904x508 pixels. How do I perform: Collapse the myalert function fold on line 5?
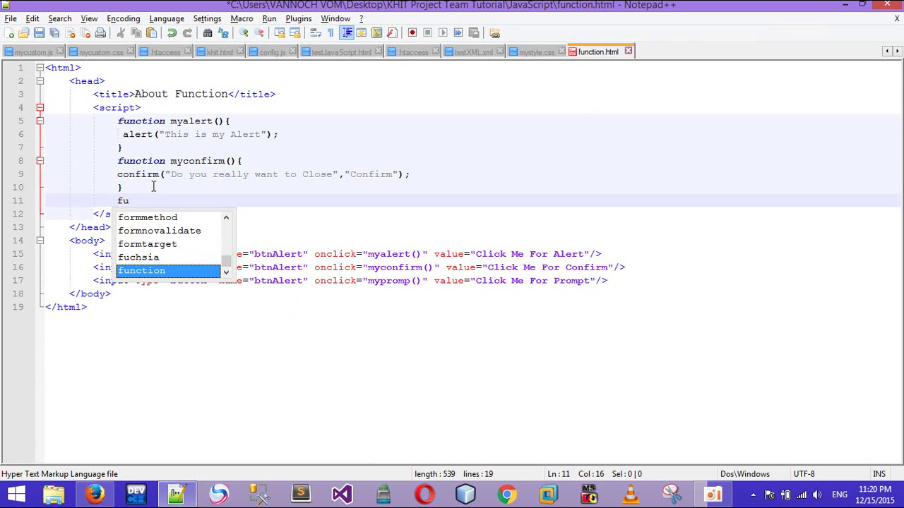point(40,121)
